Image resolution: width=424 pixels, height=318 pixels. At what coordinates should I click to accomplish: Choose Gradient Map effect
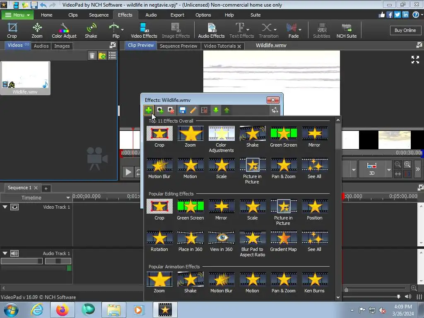[x=283, y=241]
